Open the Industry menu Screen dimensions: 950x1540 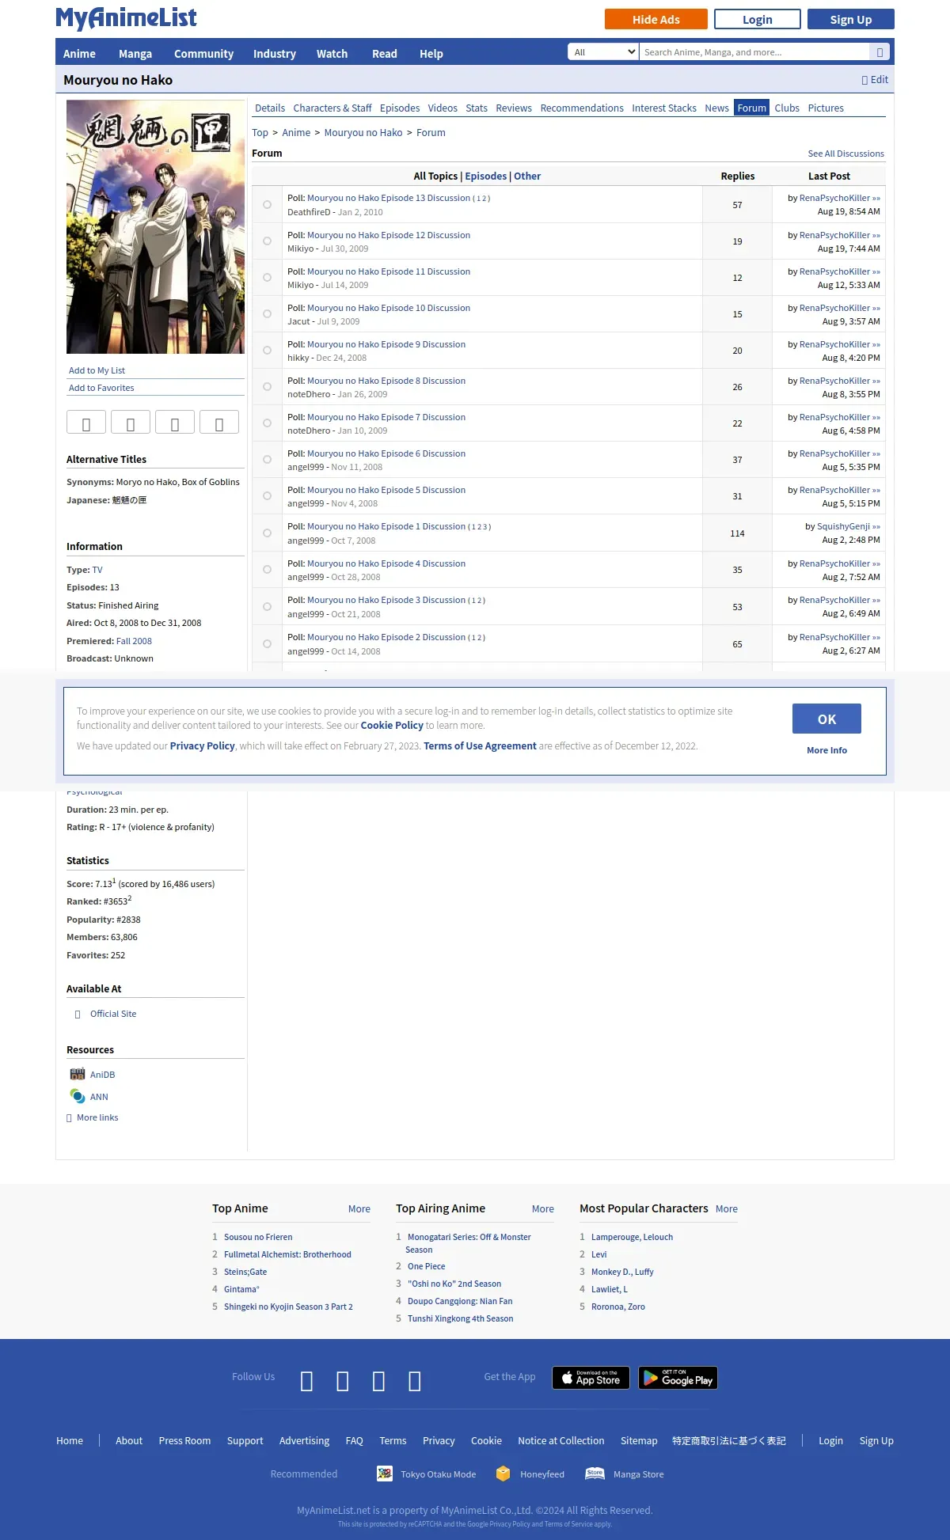(275, 54)
